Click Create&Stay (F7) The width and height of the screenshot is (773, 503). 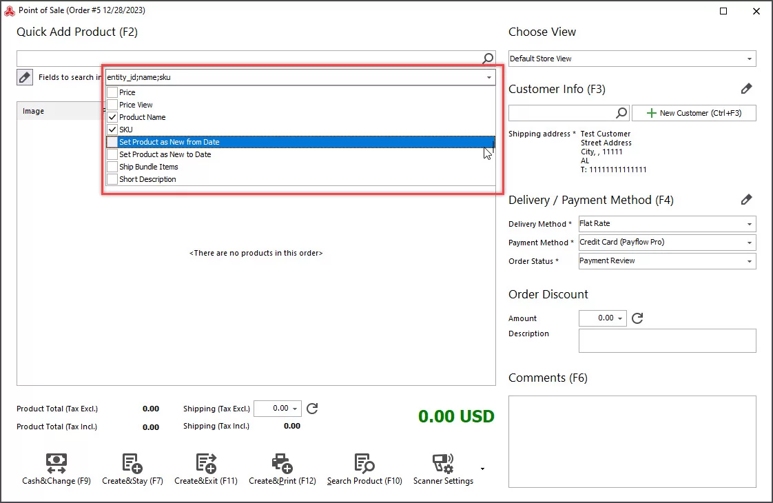pyautogui.click(x=132, y=469)
